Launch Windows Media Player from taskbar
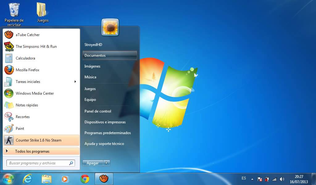This screenshot has height=185, width=316. [65, 179]
